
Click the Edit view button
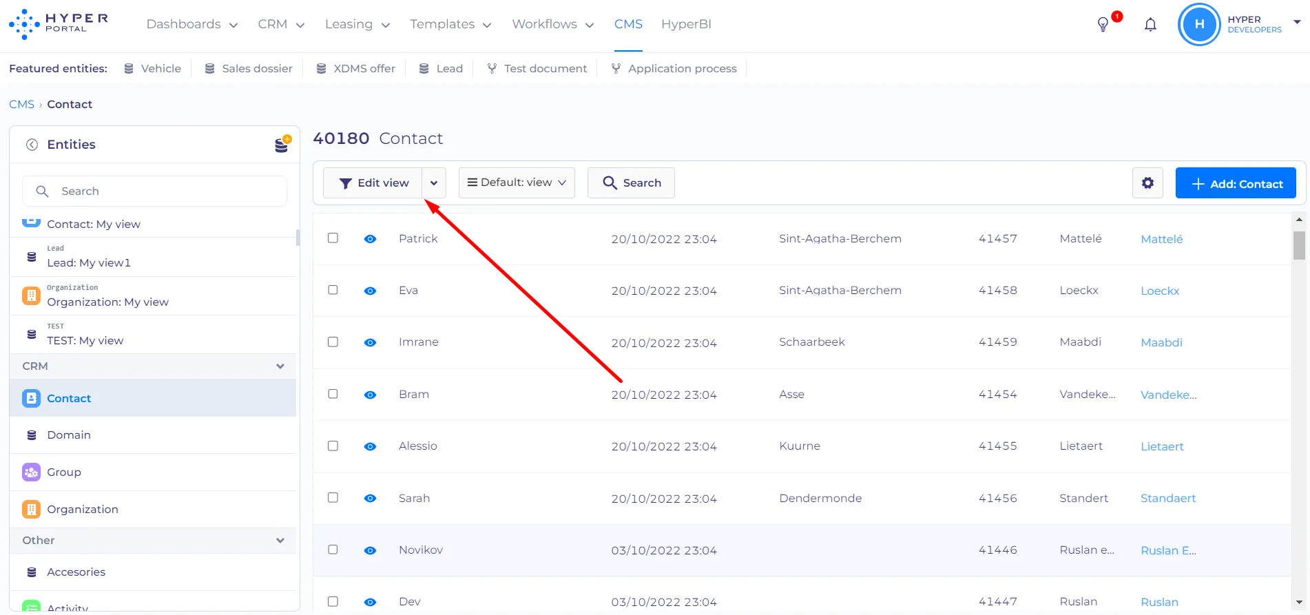(373, 183)
